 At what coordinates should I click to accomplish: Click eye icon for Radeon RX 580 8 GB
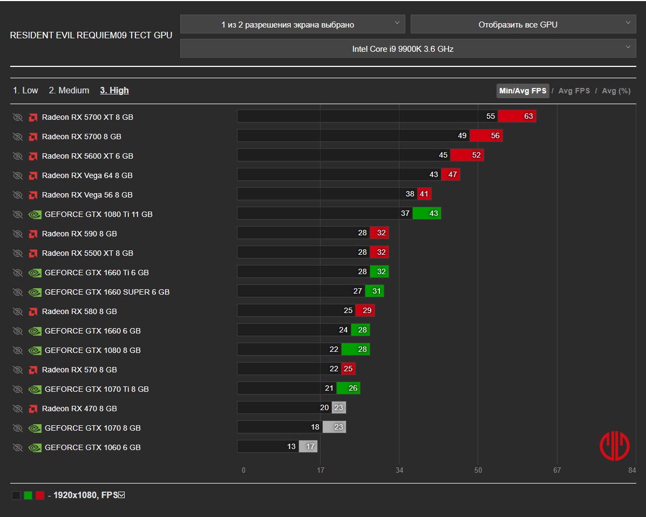18,311
